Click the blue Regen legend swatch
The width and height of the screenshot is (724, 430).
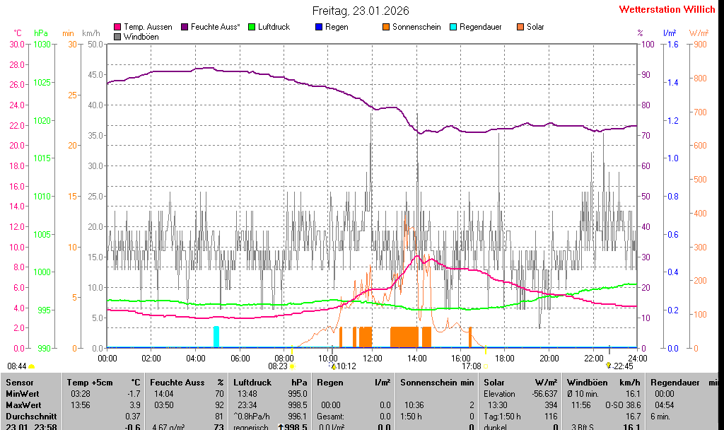(319, 27)
